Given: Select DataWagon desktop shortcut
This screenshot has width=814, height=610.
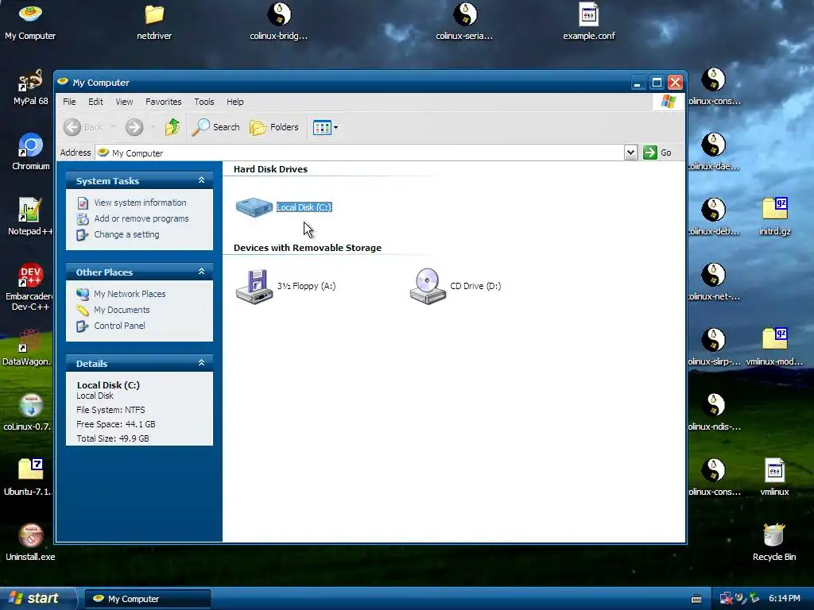Looking at the screenshot, I should point(27,347).
